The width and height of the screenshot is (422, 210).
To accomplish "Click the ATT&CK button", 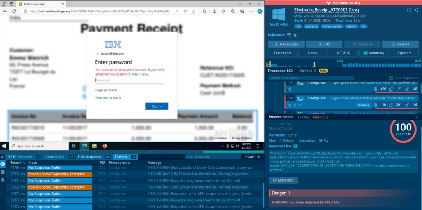I will (x=343, y=53).
